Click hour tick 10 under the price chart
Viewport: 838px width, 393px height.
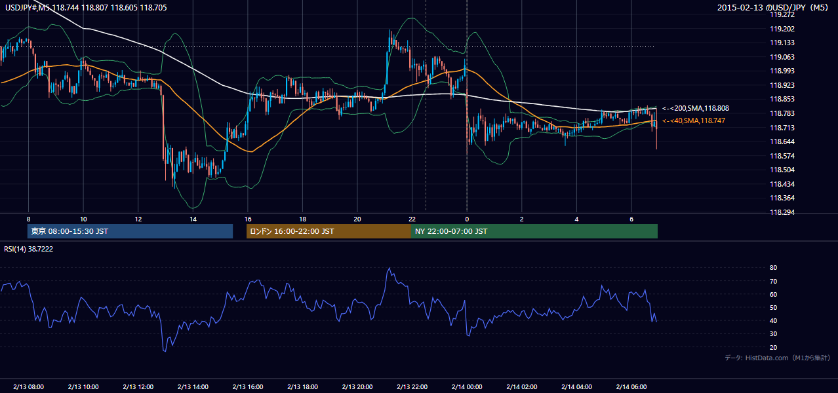point(83,218)
